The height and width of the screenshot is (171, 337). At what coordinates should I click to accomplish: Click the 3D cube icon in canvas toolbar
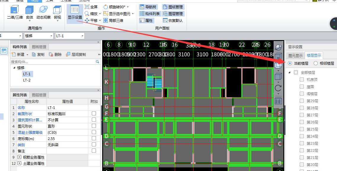(279, 57)
